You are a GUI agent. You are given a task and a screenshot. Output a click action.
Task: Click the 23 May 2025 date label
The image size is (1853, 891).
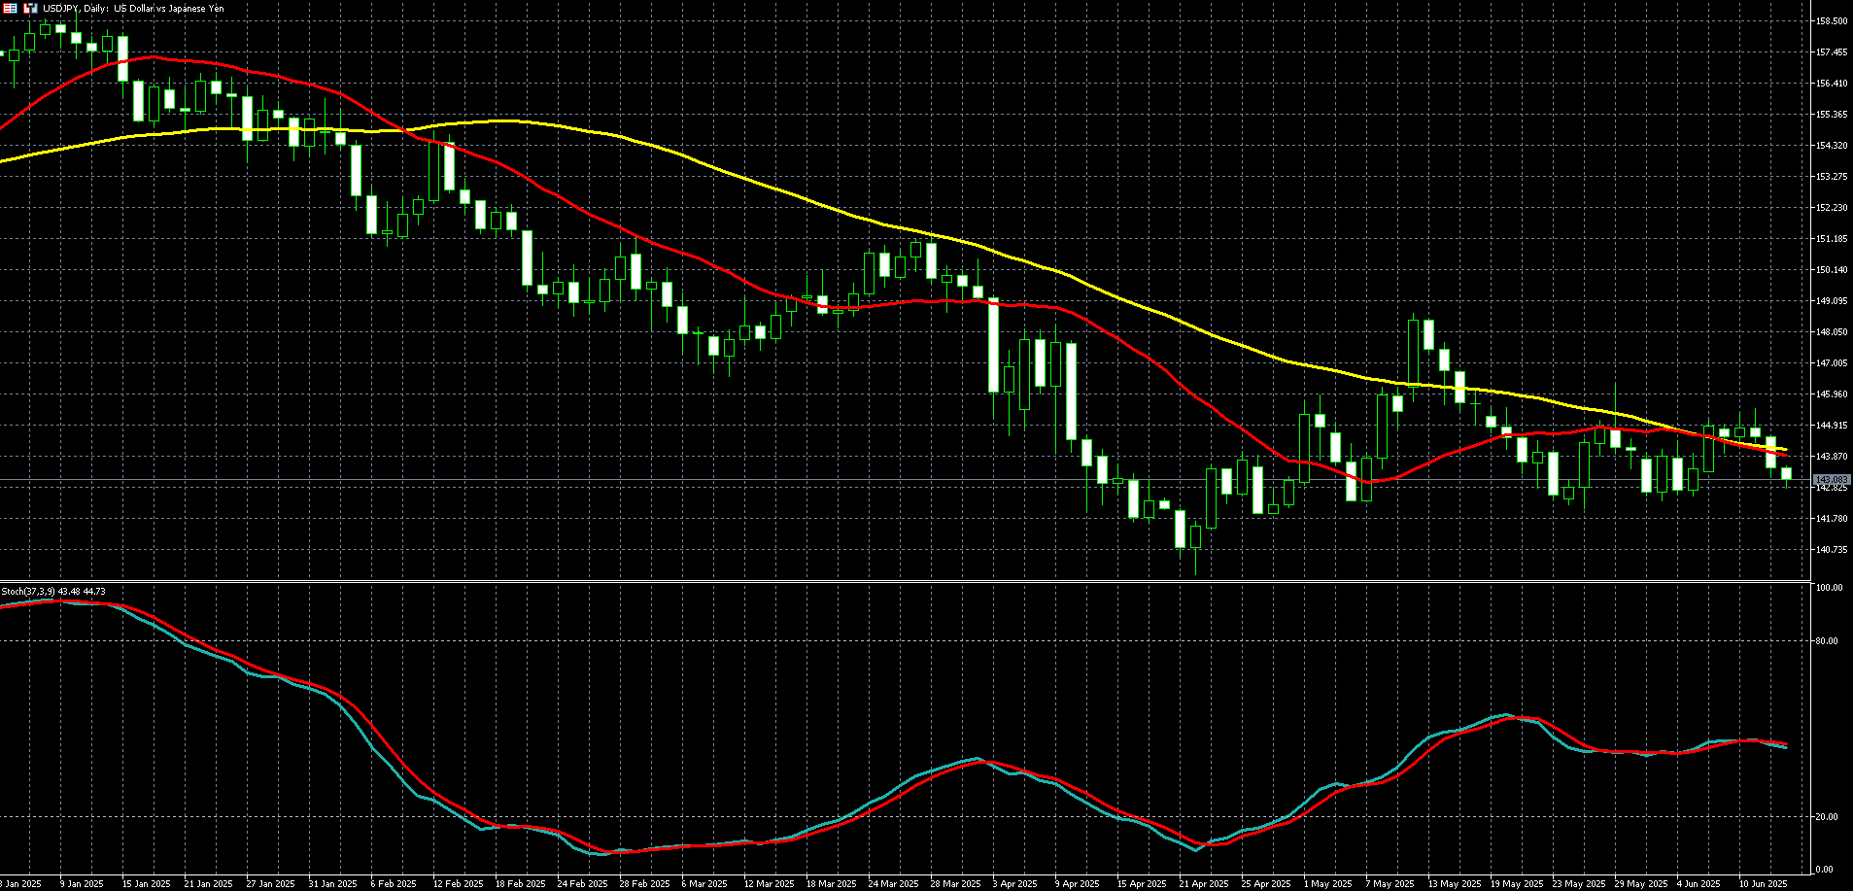point(1579,884)
